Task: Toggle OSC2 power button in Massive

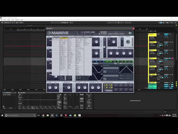Action: point(47,48)
